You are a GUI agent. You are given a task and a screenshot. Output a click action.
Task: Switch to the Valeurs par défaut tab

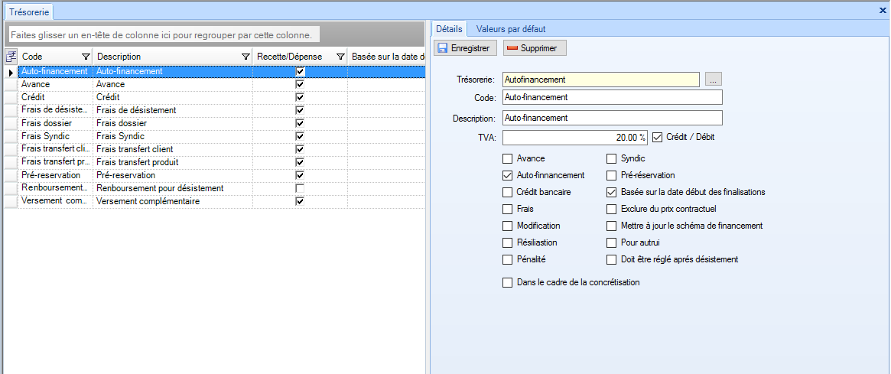point(510,29)
